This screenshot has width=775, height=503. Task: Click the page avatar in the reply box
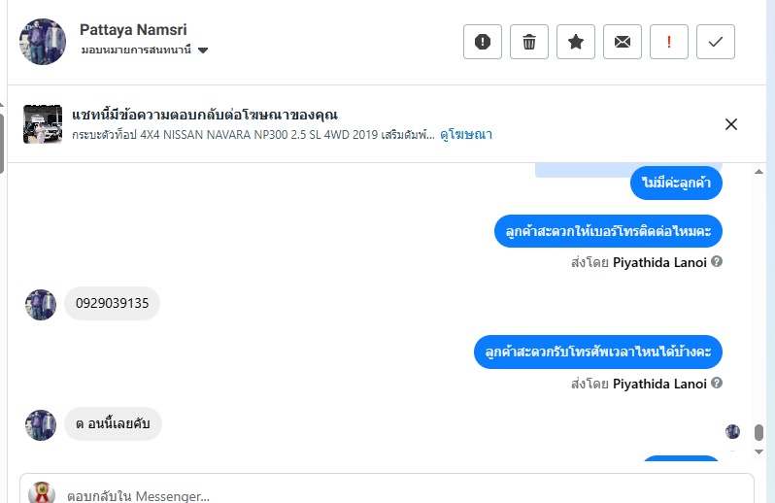pos(42,493)
